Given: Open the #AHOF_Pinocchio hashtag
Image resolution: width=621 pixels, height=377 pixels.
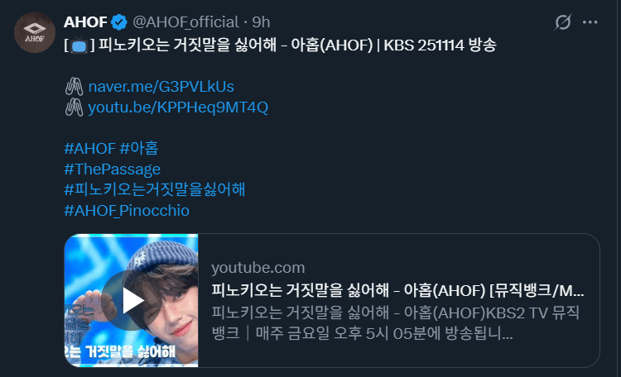Looking at the screenshot, I should (127, 211).
